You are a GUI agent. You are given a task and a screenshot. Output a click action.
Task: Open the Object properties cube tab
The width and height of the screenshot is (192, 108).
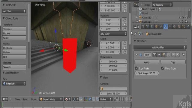[x=157, y=27]
